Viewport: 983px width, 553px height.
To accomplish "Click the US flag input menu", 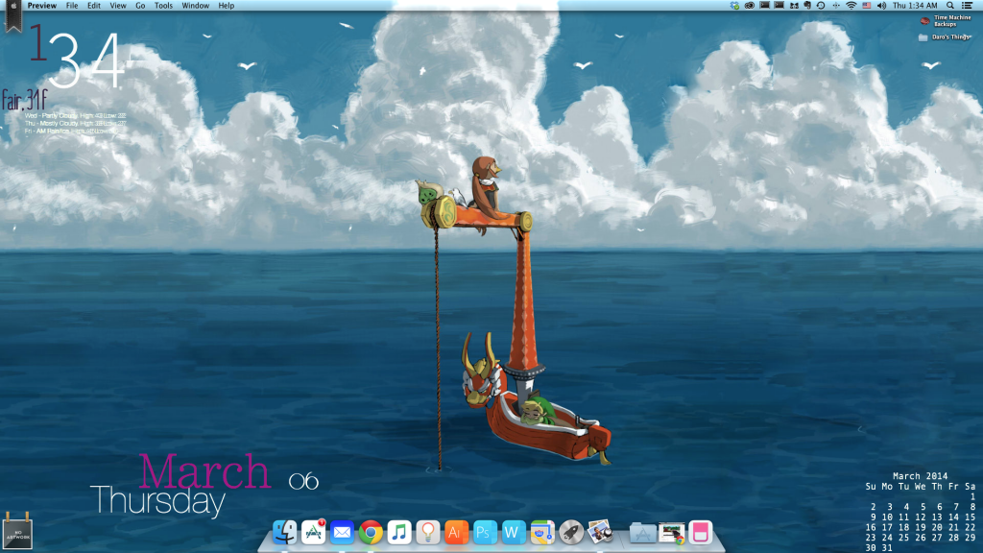I will click(867, 6).
